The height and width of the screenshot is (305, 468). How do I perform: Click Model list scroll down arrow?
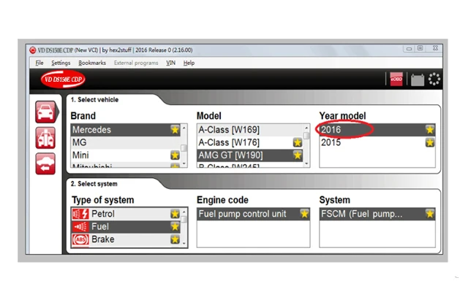tap(306, 163)
